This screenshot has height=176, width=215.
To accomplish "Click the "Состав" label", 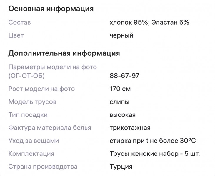I will [19, 23].
